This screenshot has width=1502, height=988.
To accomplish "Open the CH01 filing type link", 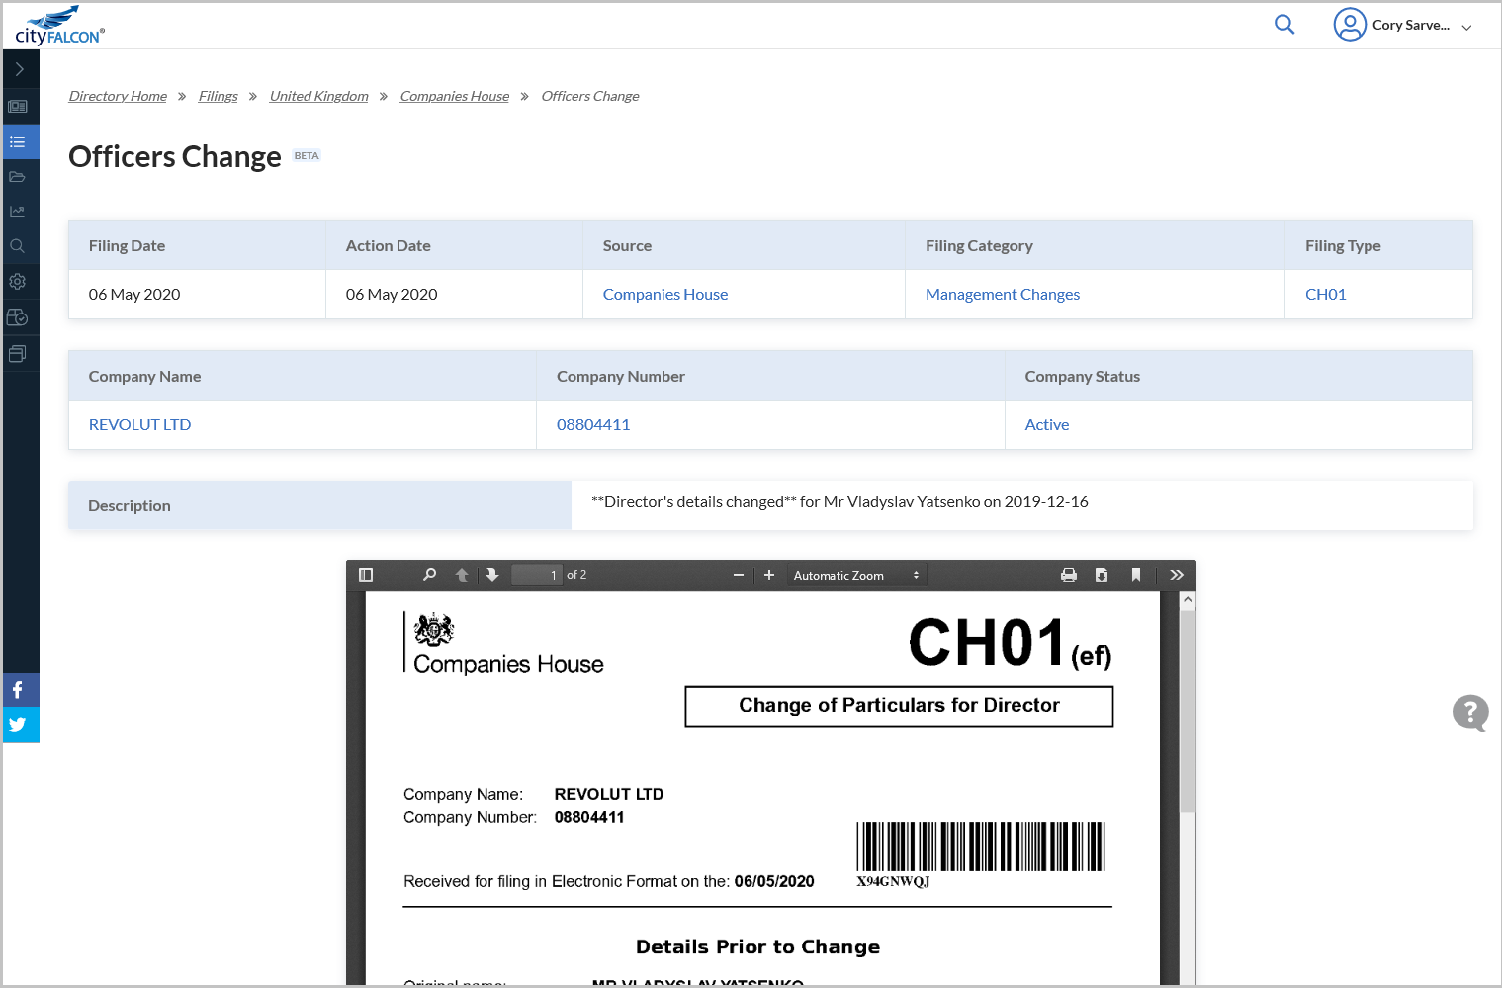I will click(1326, 295).
